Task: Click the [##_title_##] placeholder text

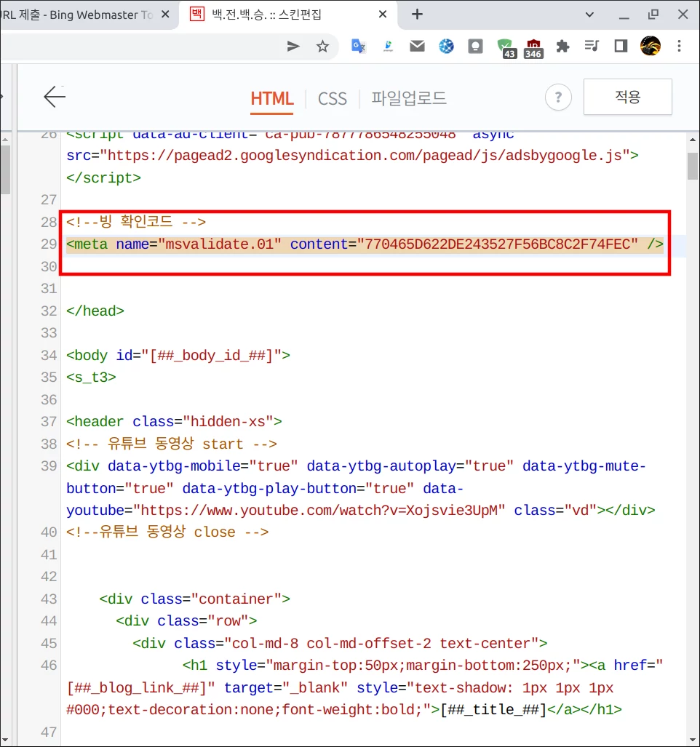Action: tap(493, 709)
